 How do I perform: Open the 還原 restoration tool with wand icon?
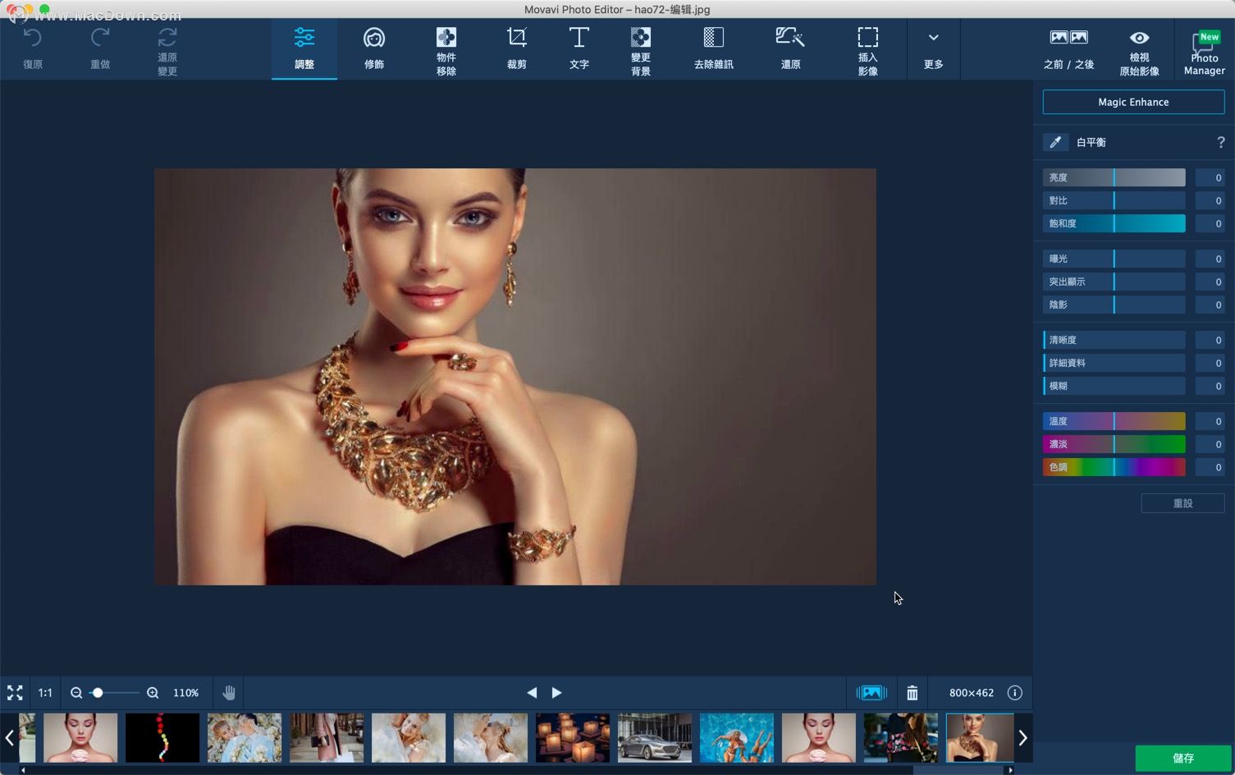click(790, 48)
